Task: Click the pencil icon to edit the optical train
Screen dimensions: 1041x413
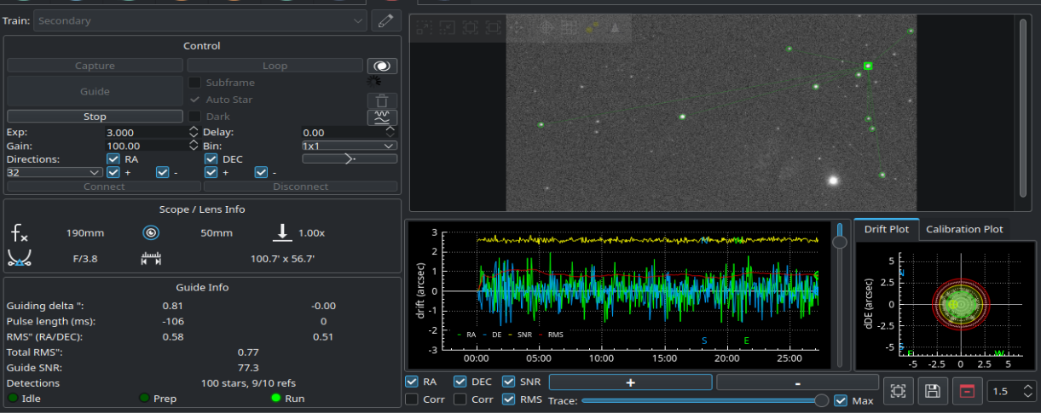Action: [387, 20]
